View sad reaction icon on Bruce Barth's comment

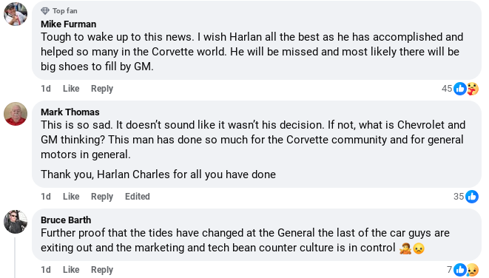(473, 270)
